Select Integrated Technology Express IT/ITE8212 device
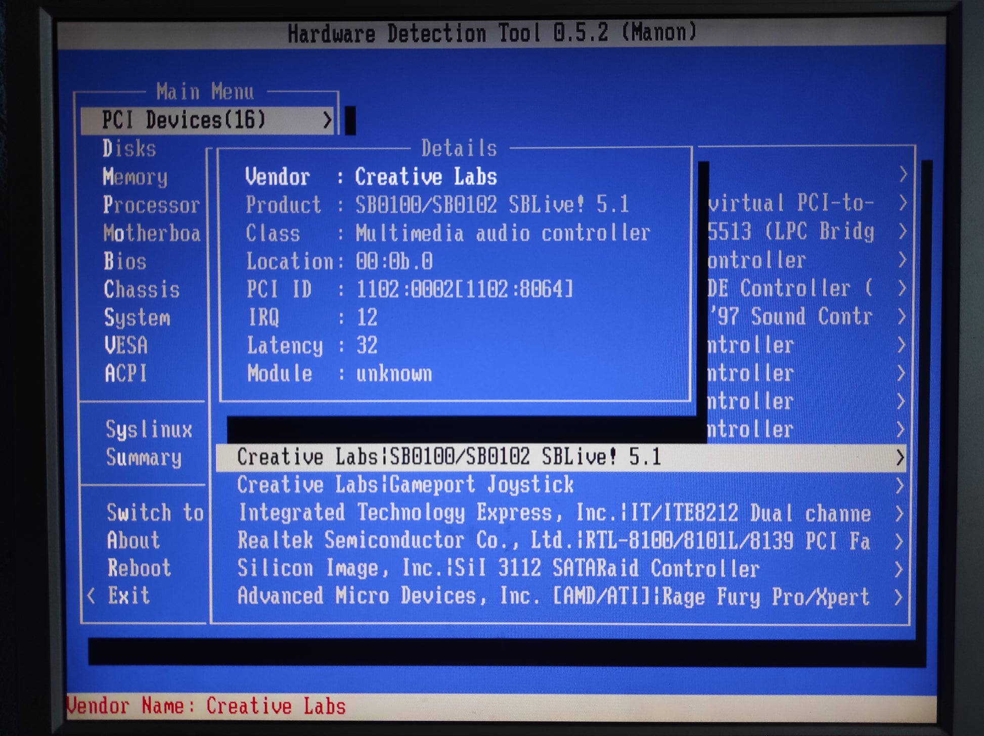This screenshot has width=984, height=736. click(x=554, y=513)
